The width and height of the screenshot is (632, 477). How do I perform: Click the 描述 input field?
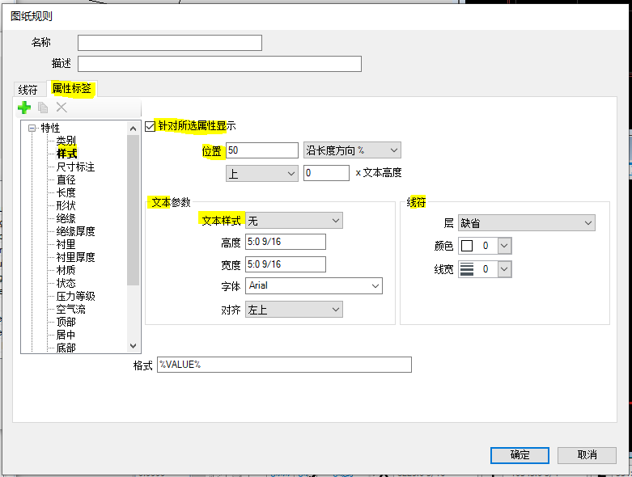coord(219,64)
